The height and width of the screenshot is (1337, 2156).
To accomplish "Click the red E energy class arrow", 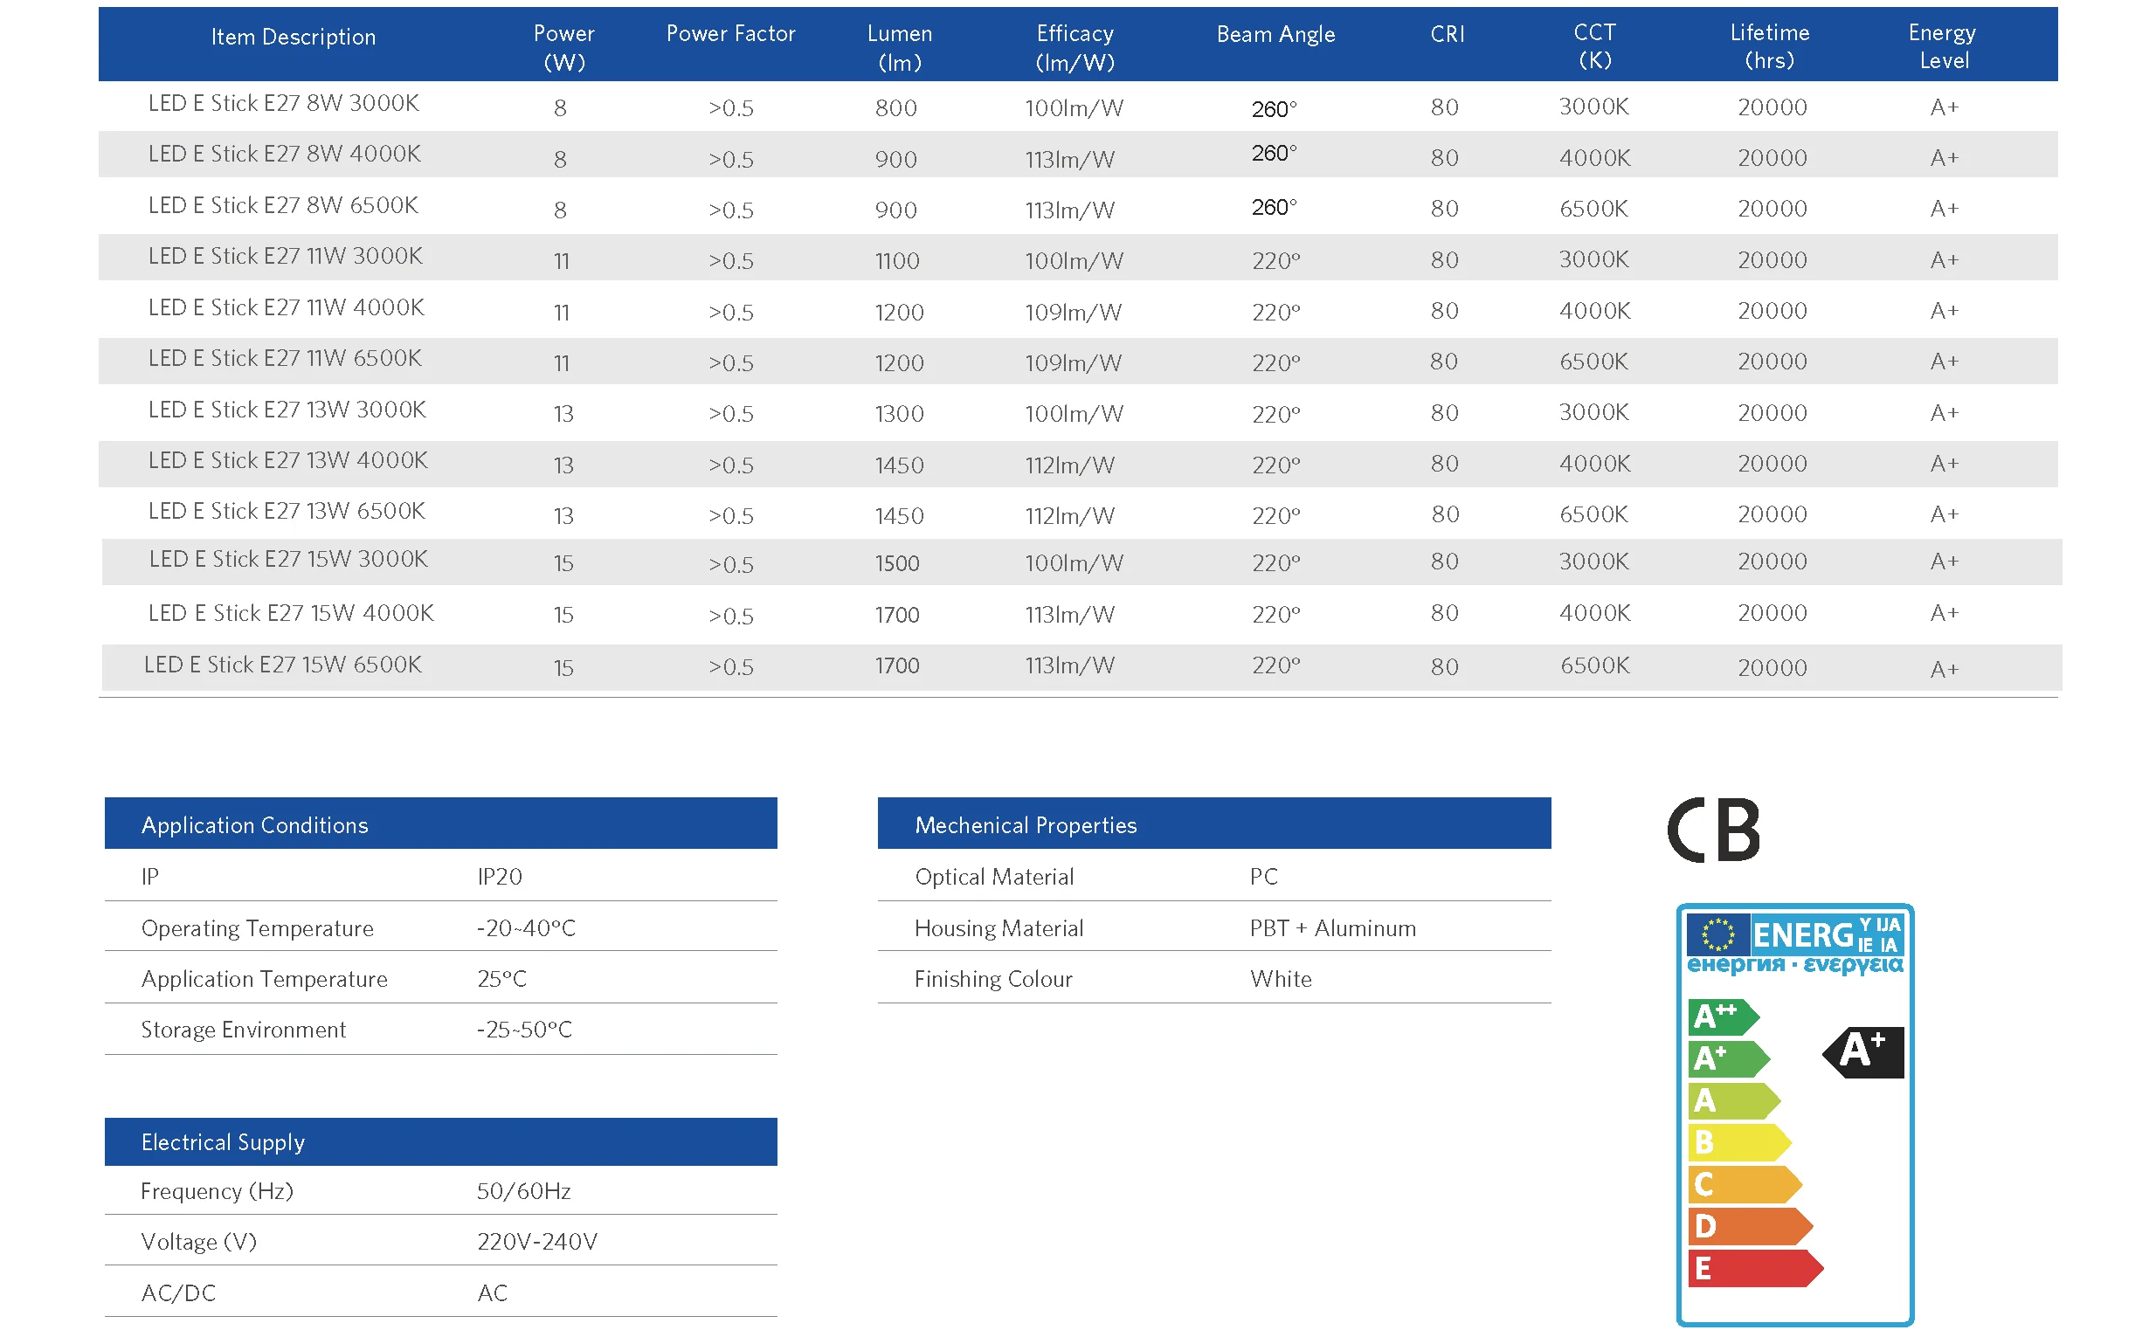I will 1754,1268.
